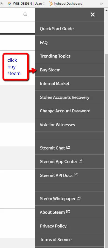Click the search magnifier icon
The height and width of the screenshot is (248, 108).
point(25,15)
